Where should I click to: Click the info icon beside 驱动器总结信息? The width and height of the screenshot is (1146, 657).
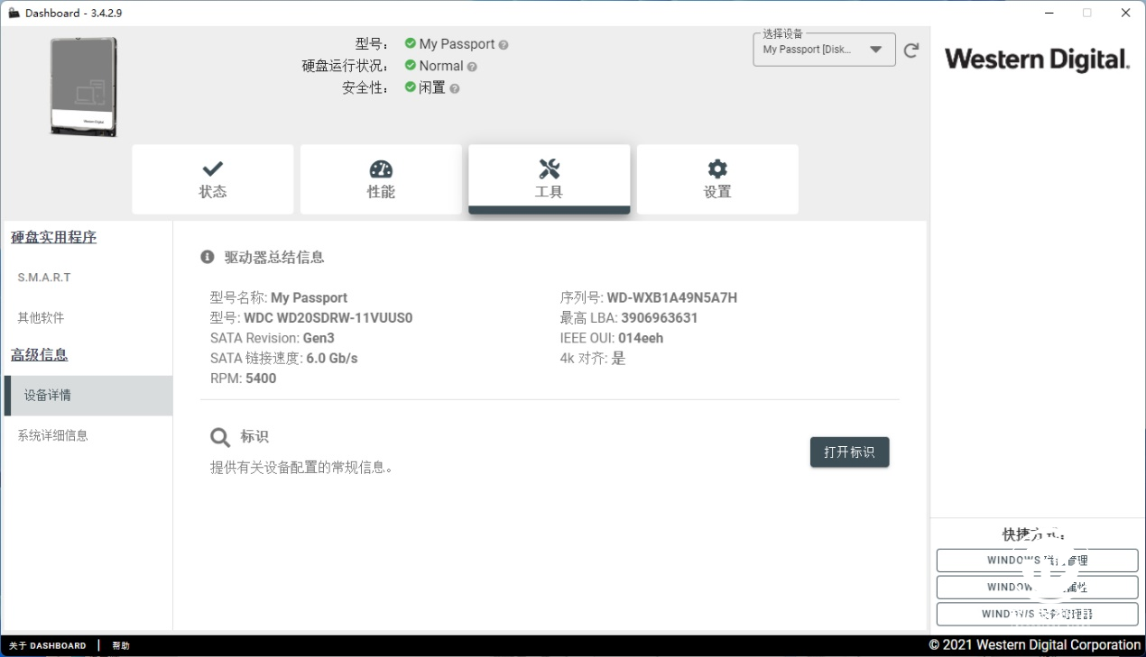[208, 257]
